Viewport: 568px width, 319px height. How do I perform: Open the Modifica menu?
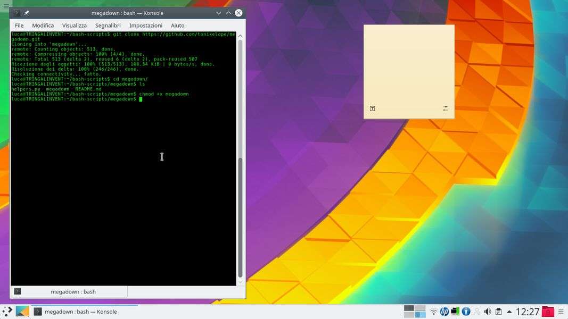tap(43, 26)
